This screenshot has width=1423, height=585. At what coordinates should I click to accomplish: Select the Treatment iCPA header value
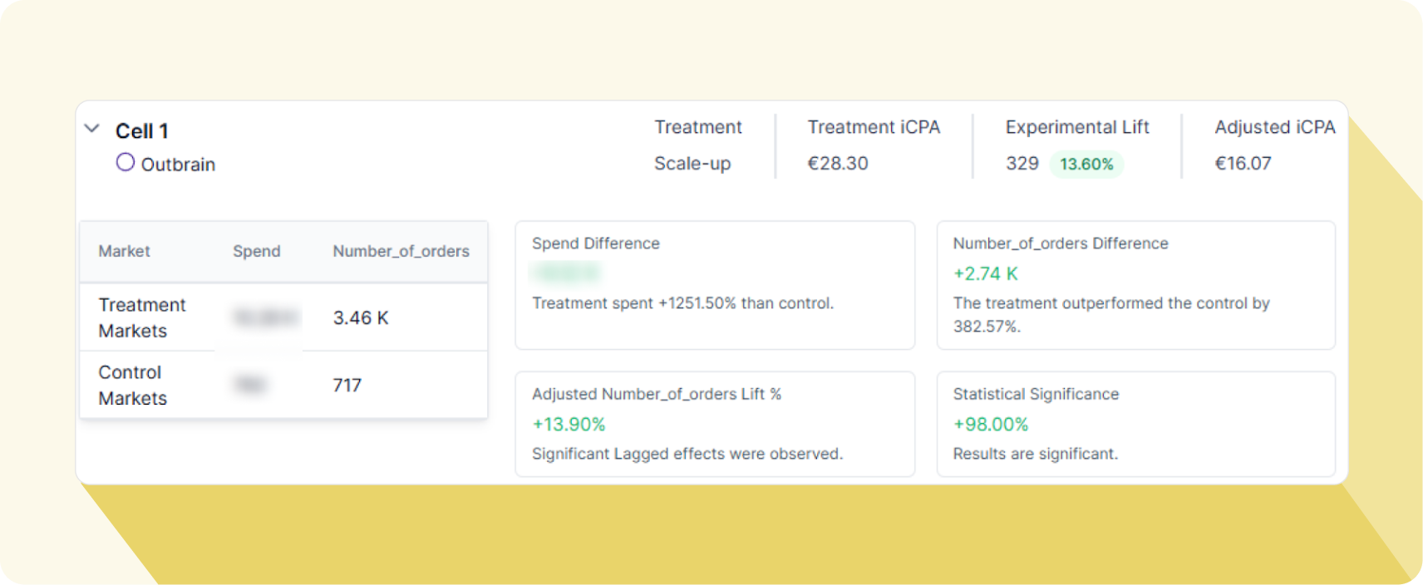[x=838, y=163]
